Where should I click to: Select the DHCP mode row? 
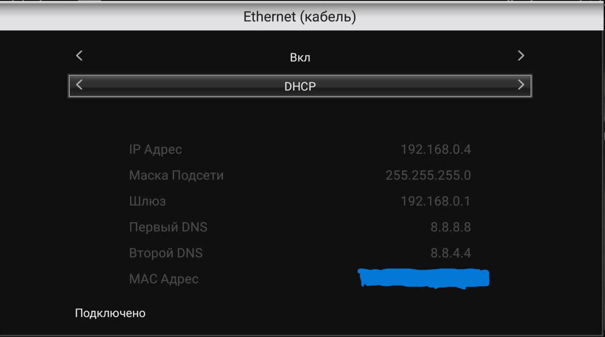tap(300, 86)
